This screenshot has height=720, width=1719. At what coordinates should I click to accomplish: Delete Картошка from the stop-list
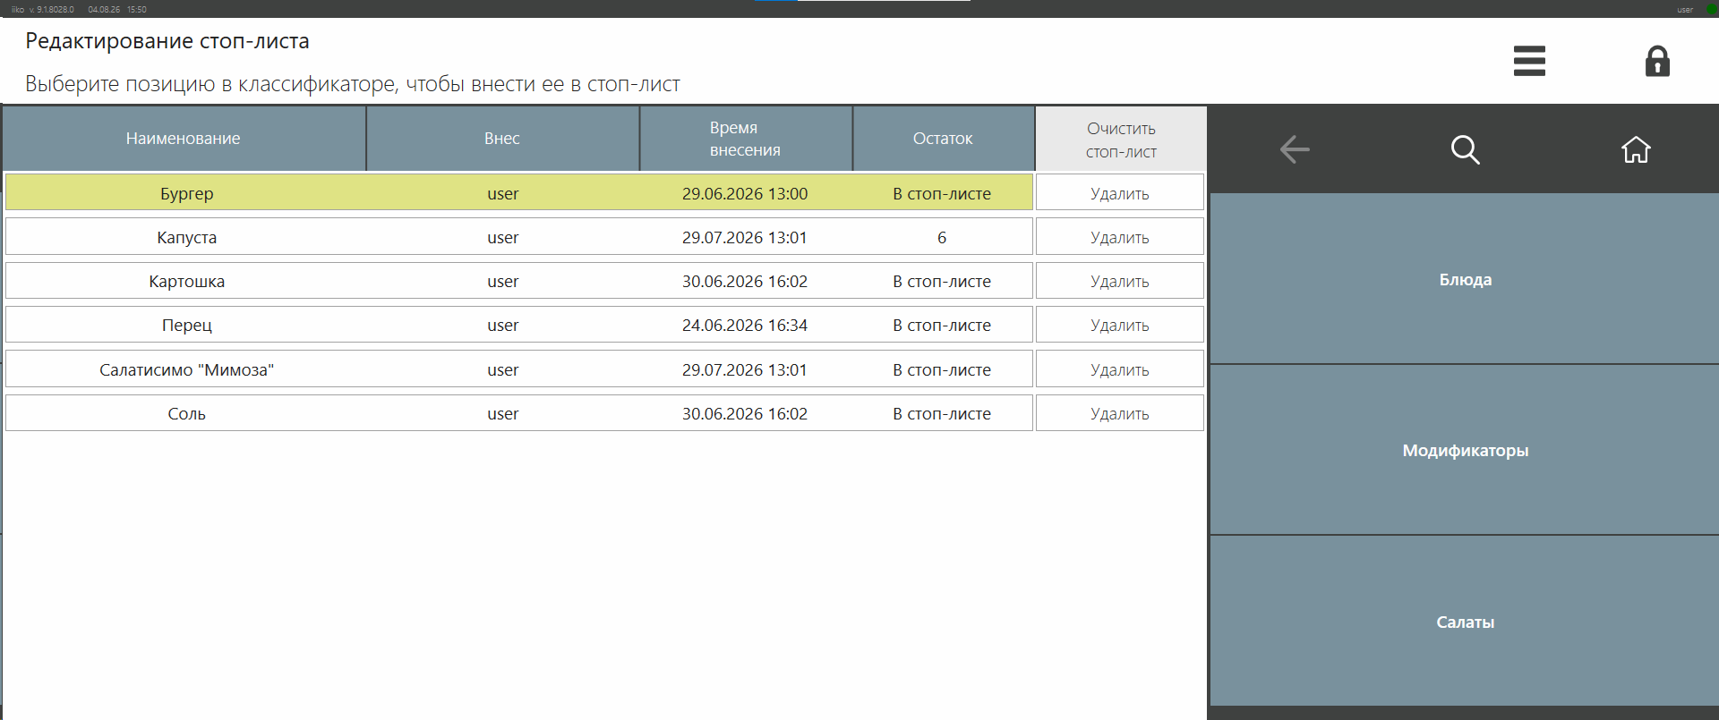(x=1120, y=281)
